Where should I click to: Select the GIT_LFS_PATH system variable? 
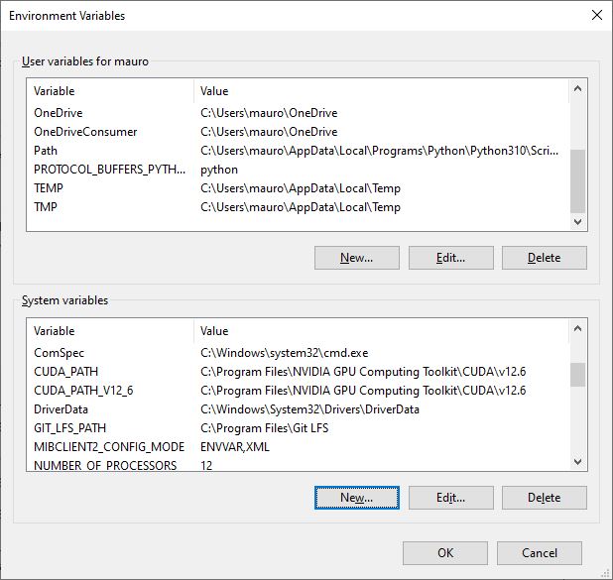pos(298,428)
